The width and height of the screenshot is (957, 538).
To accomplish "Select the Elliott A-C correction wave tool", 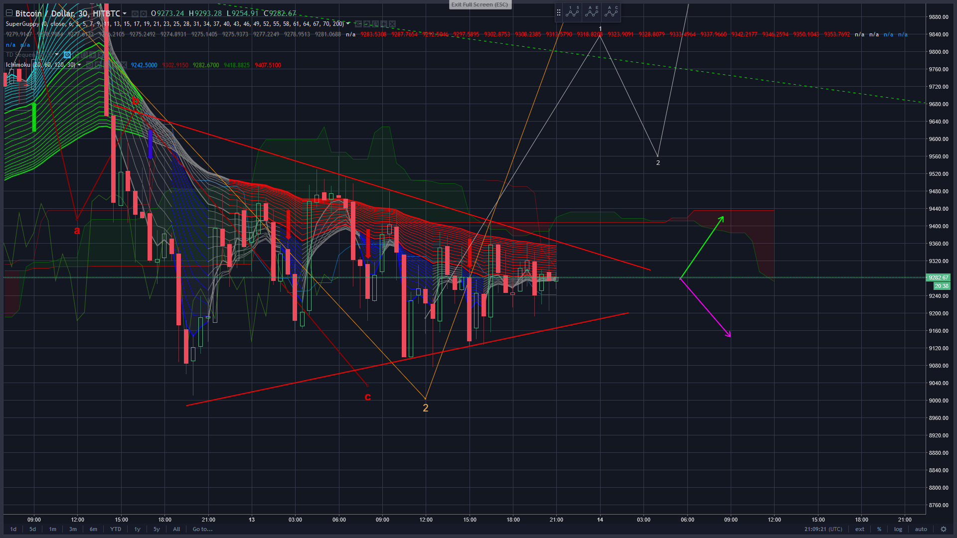I will tap(611, 12).
